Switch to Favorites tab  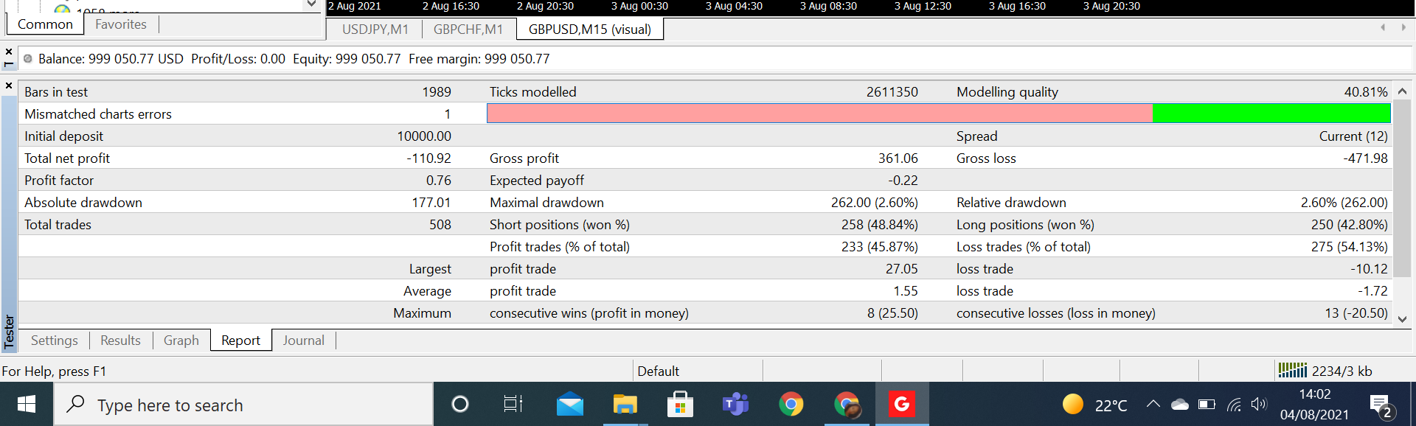(121, 24)
